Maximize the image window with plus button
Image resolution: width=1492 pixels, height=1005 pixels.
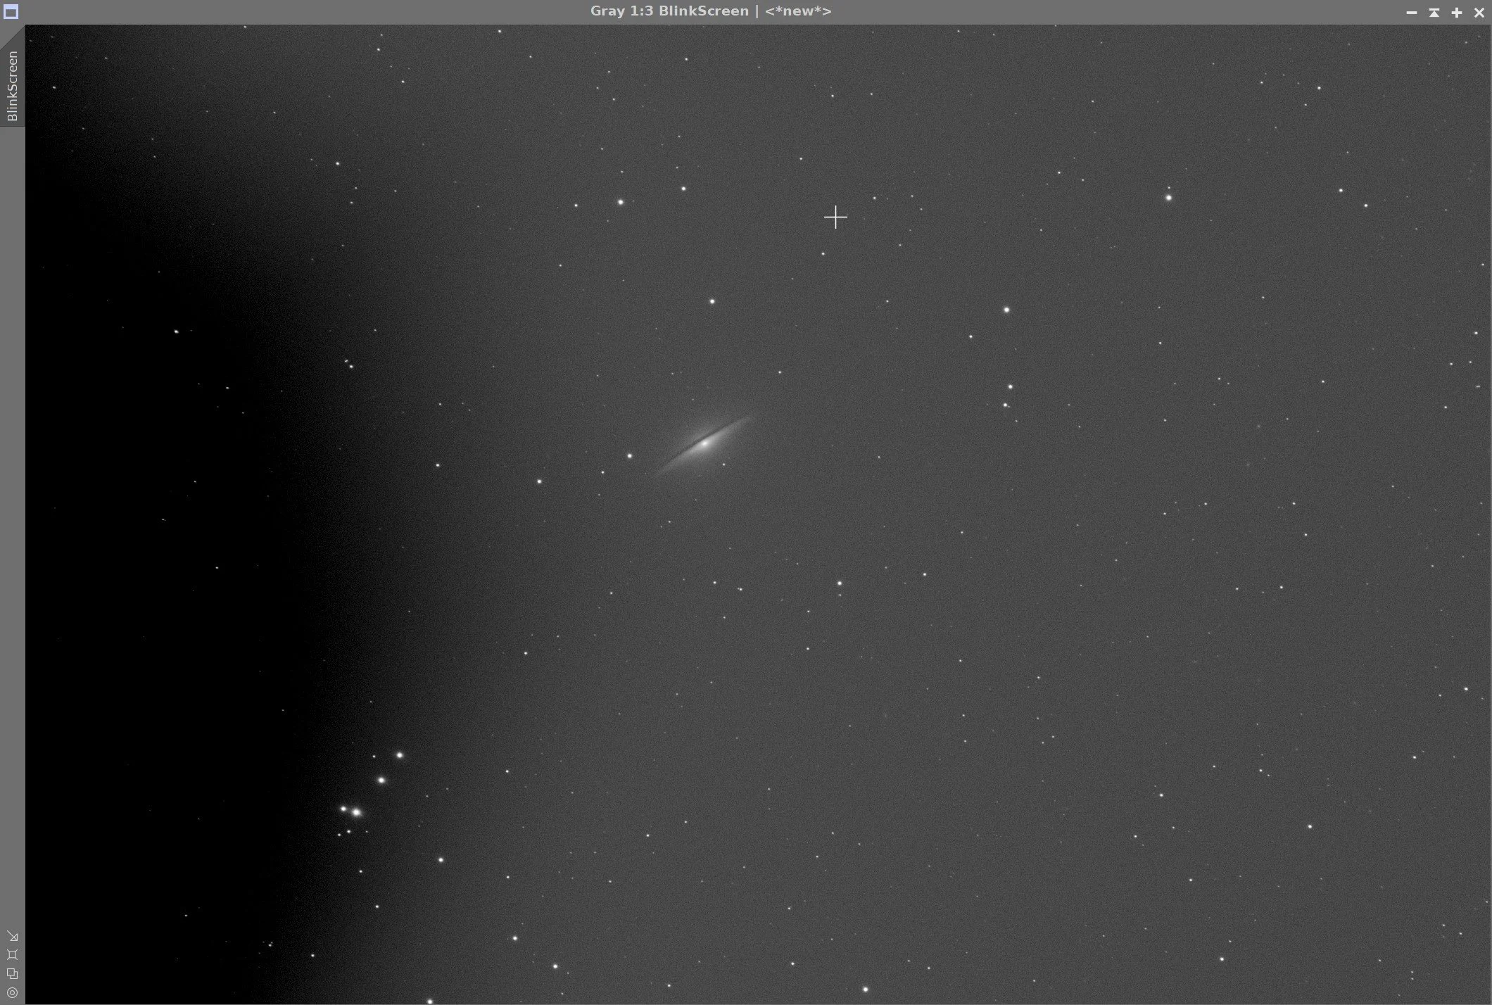[1457, 12]
